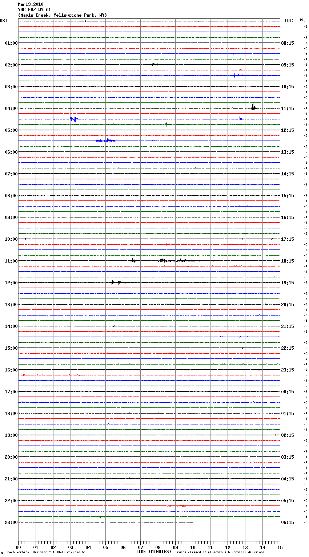Click the end of the final 23:00 black trace
Image resolution: width=309 pixels, height=557 pixels.
(x=192, y=522)
